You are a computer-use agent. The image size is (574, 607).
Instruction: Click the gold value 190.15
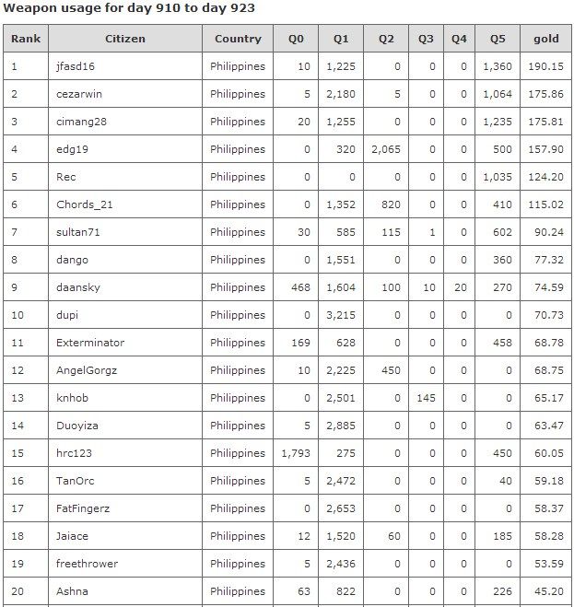pyautogui.click(x=546, y=66)
